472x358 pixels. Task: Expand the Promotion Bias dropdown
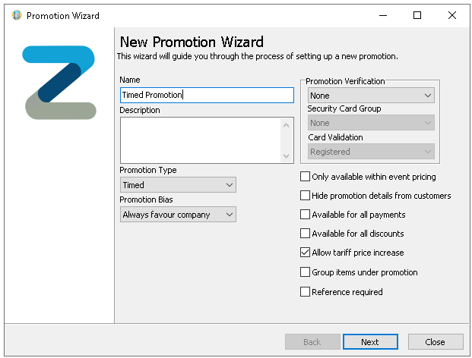click(178, 215)
